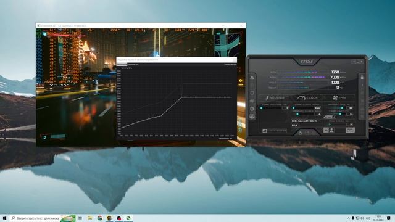Click the Temp Limit value field
The image size is (395, 222).
pyautogui.click(x=350, y=114)
